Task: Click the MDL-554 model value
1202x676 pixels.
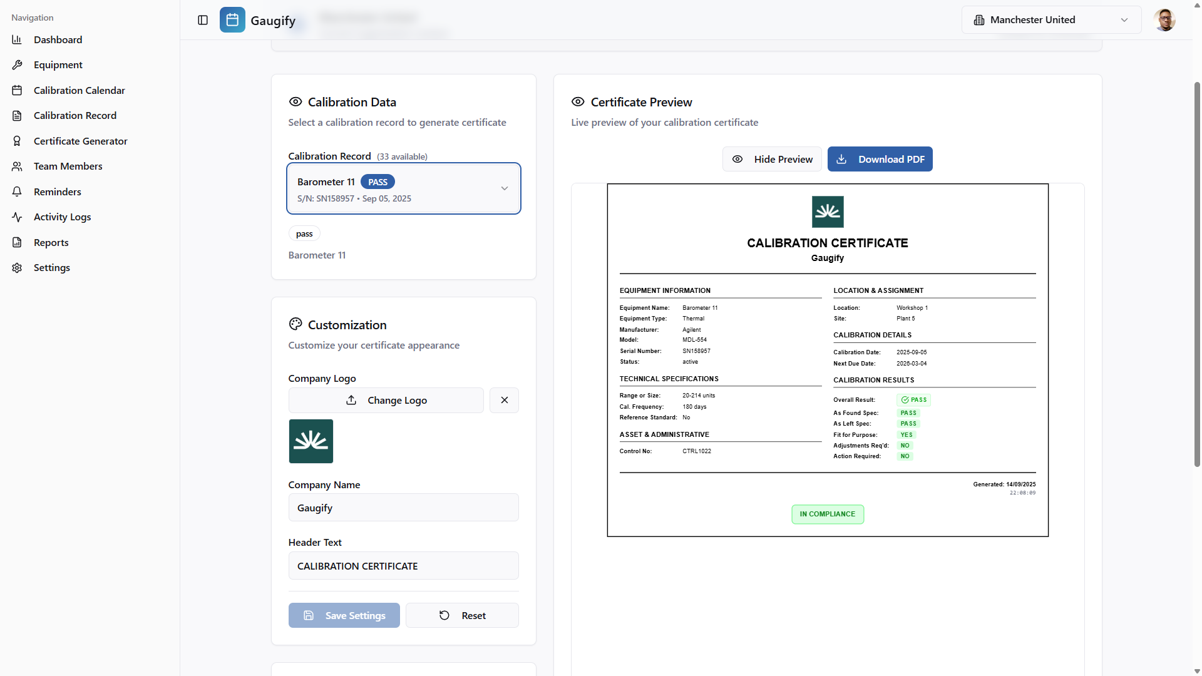Action: (694, 340)
